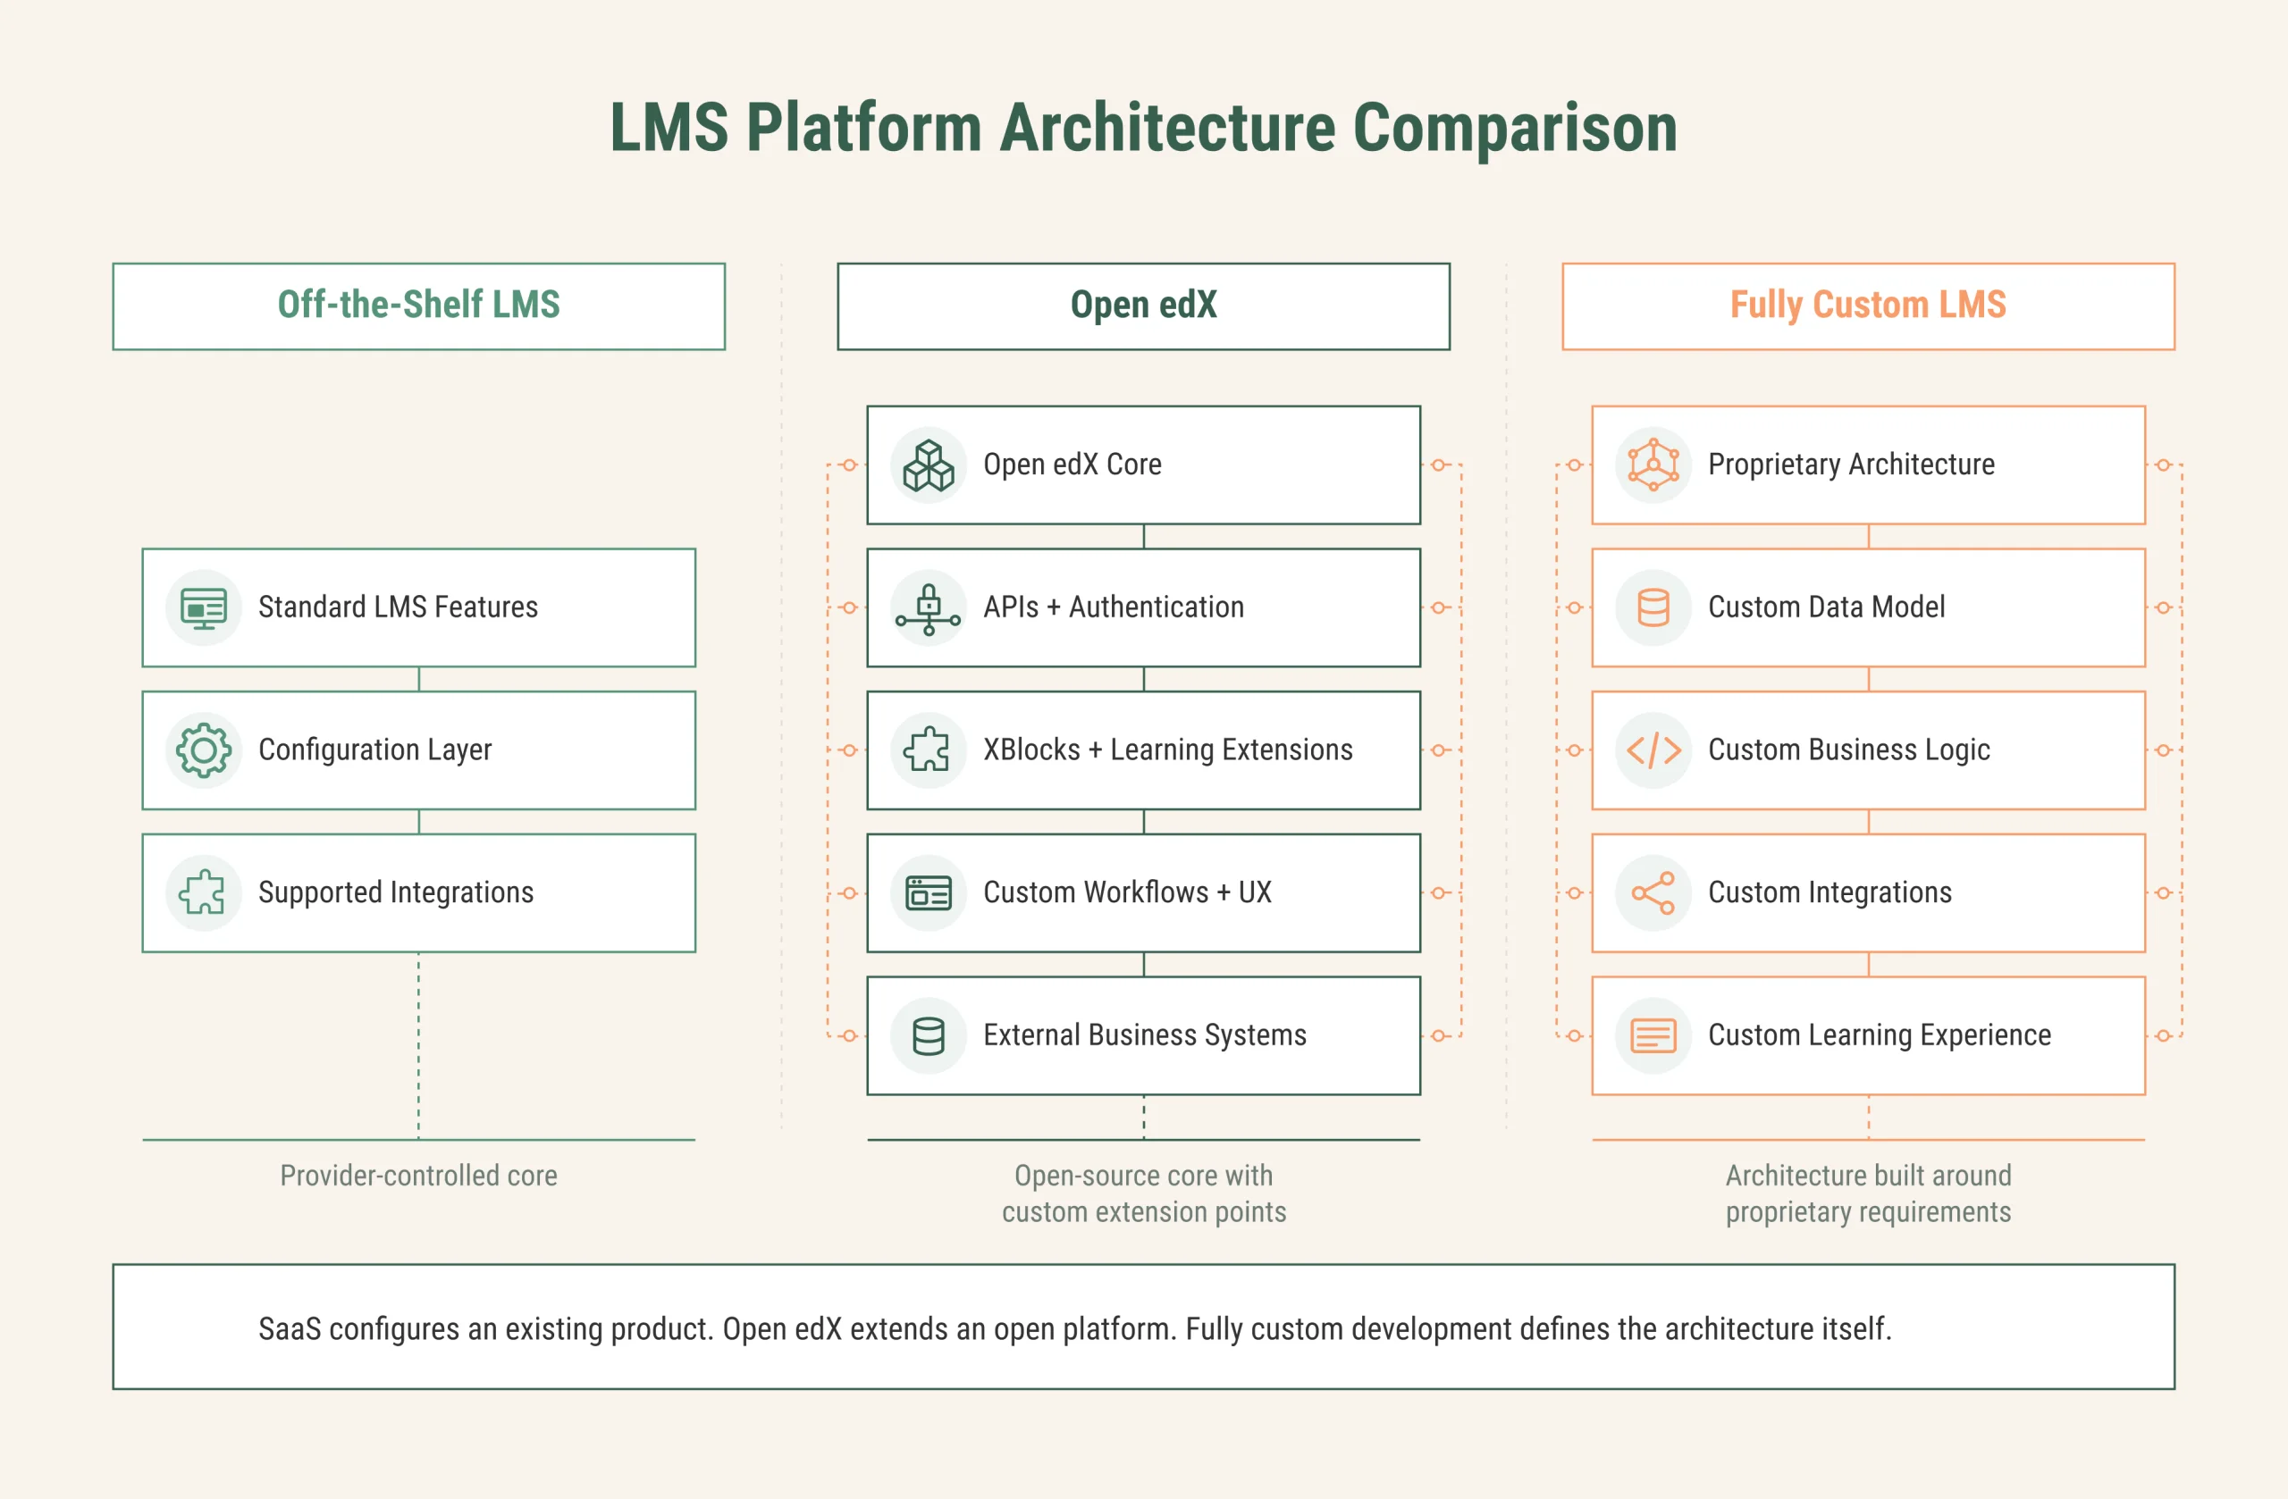Viewport: 2288px width, 1499px height.
Task: Click the Provider-controlled core caption
Action: tap(419, 1177)
